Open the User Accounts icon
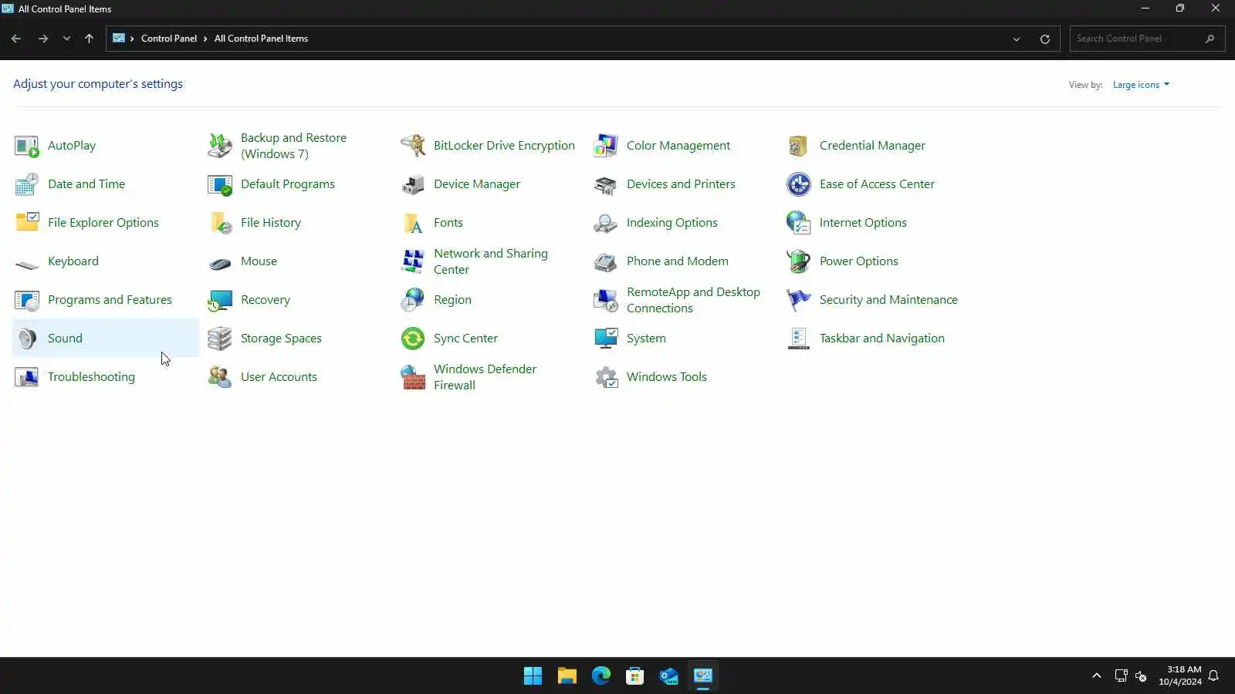Image resolution: width=1235 pixels, height=694 pixels. click(x=220, y=377)
